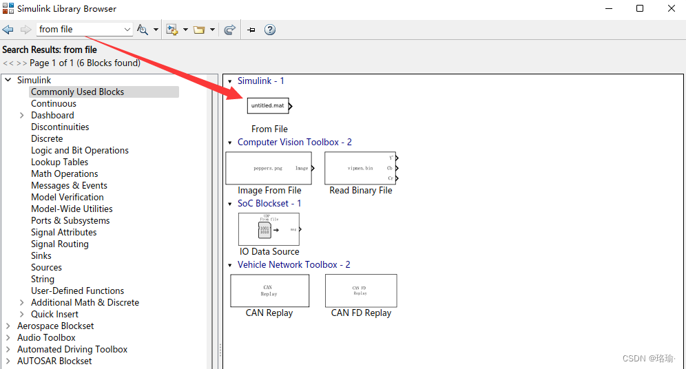
Task: Go to previous results page '<<'
Action: coord(8,63)
